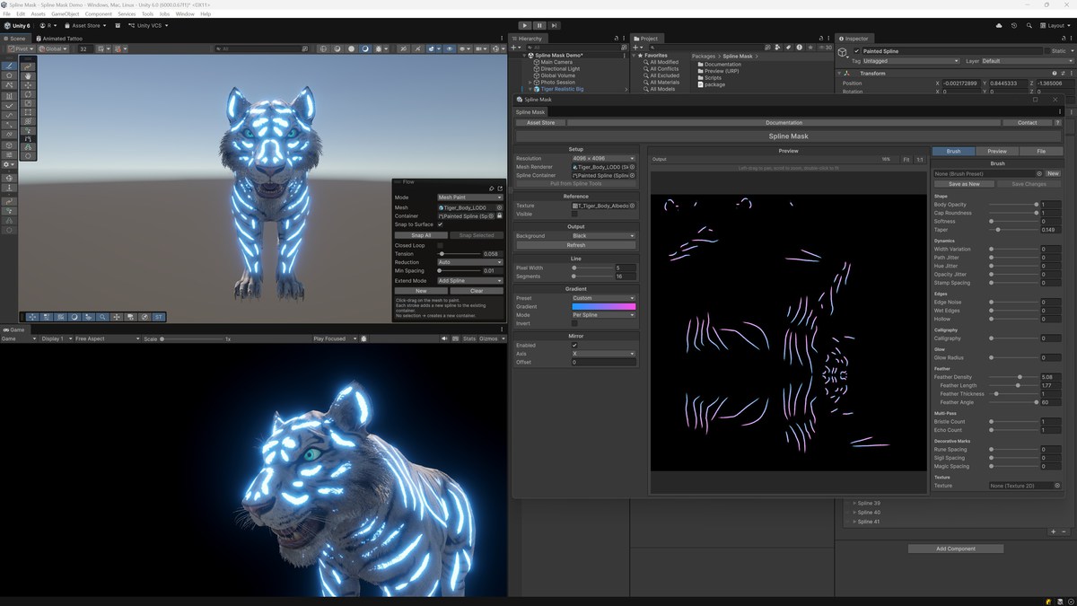Toggle Closed Loop checkbox in Flow panel
Viewport: 1077px width, 606px height.
(440, 245)
